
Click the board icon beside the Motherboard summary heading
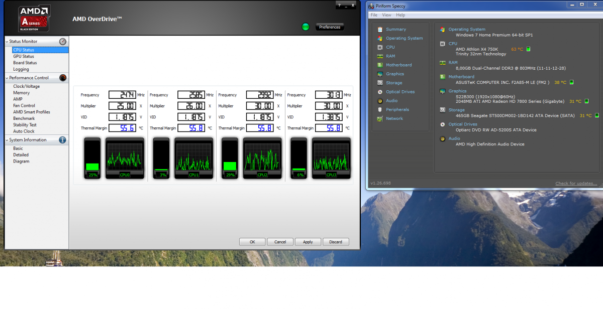(442, 77)
